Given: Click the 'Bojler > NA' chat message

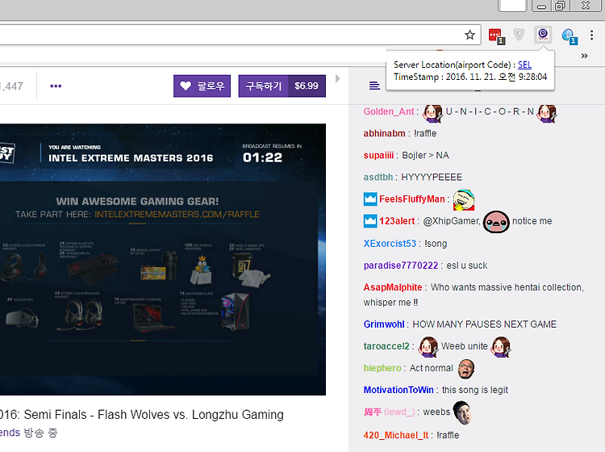Looking at the screenshot, I should (425, 155).
